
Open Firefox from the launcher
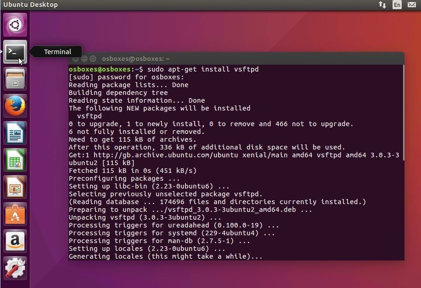[x=14, y=105]
